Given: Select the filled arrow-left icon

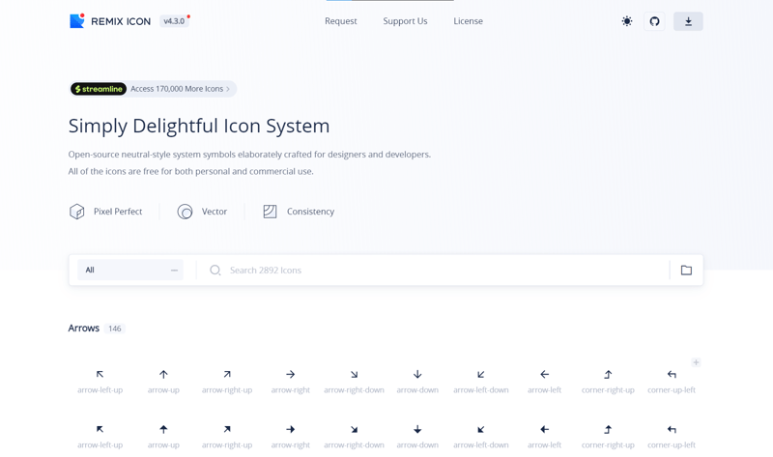Looking at the screenshot, I should coord(545,429).
